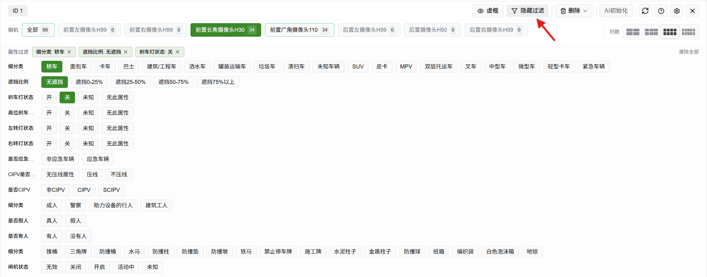
Task: Toggle the 遮挡25-50% occlusion filter
Action: [131, 82]
